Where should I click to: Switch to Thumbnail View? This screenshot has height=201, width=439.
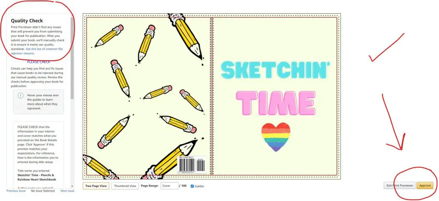(x=125, y=186)
